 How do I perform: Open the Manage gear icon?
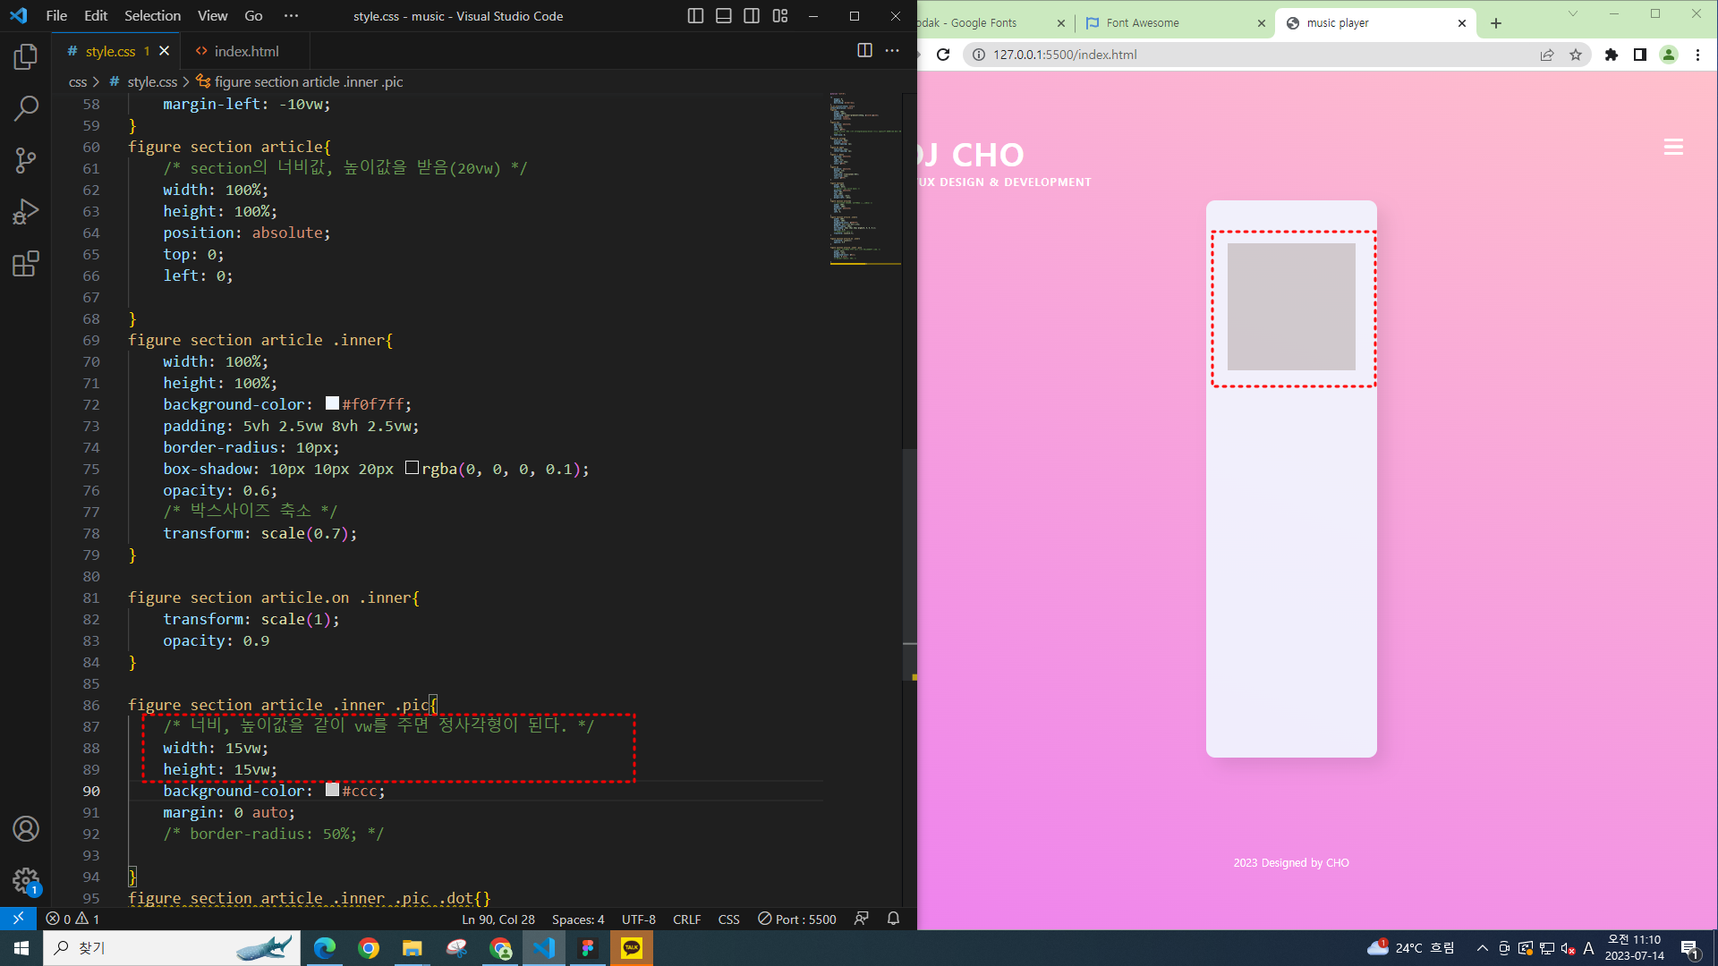[x=26, y=881]
